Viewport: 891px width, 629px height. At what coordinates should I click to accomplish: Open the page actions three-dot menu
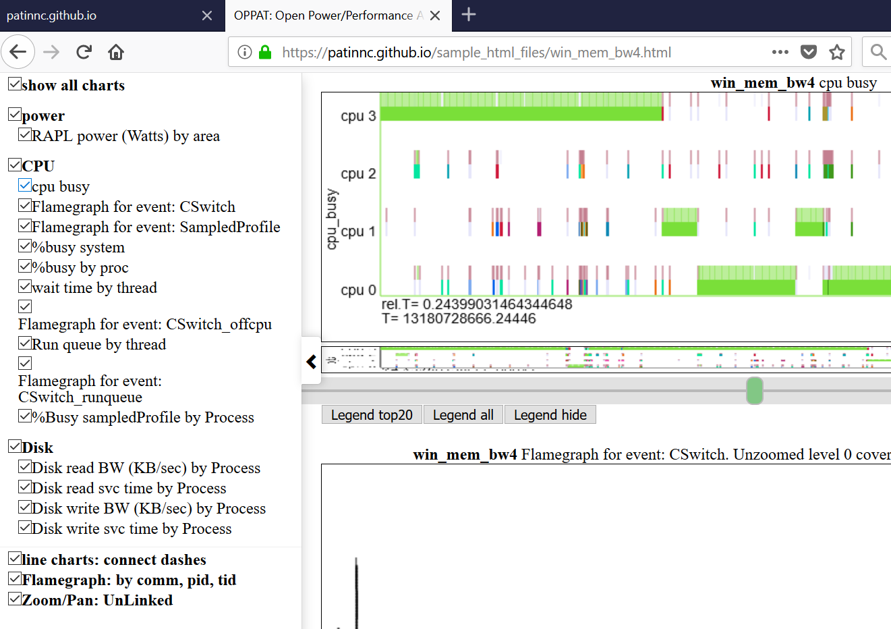point(780,52)
